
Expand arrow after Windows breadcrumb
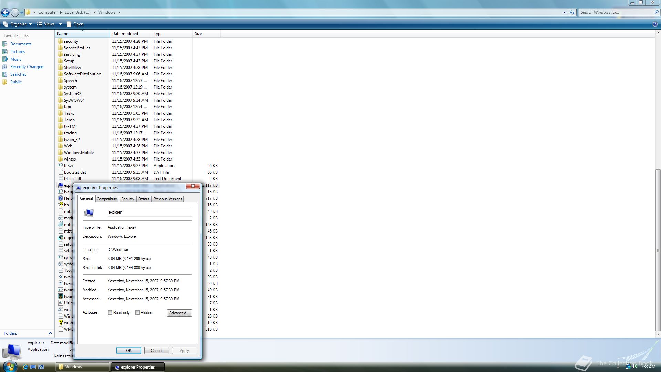click(x=119, y=12)
